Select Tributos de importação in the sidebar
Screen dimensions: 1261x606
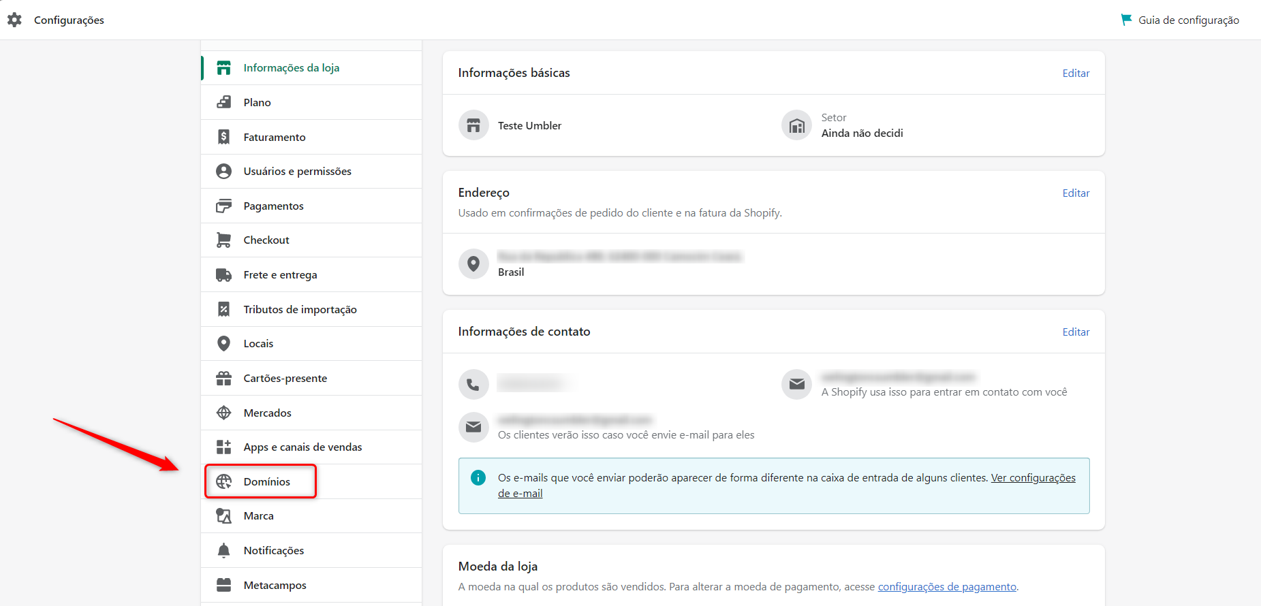tap(300, 310)
